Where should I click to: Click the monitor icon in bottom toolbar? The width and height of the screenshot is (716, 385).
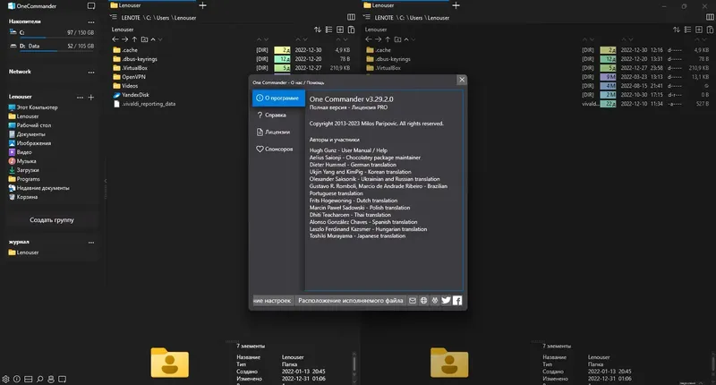click(62, 379)
